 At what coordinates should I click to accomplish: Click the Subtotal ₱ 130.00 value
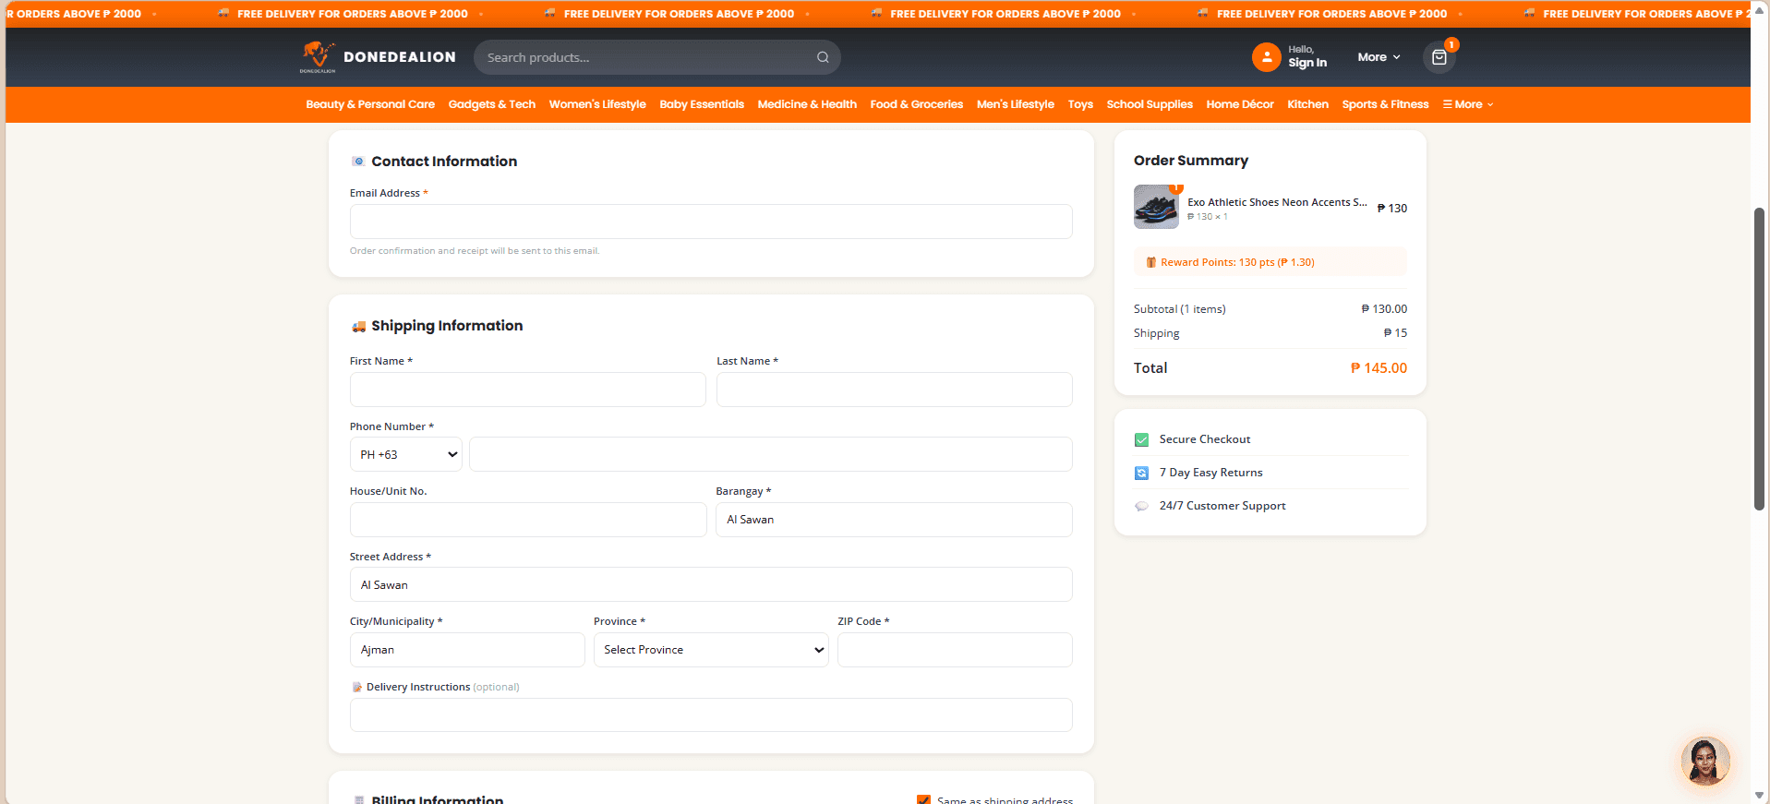1384,309
